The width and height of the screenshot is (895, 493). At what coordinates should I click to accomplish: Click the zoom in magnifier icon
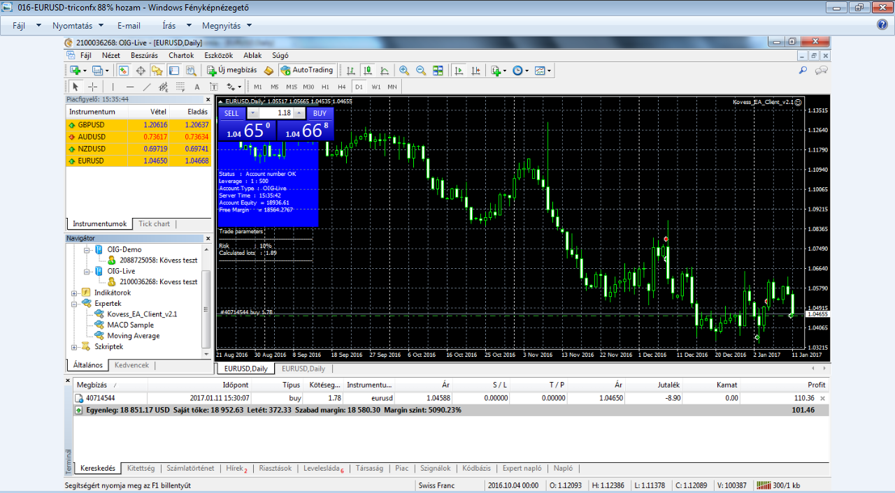click(x=404, y=71)
